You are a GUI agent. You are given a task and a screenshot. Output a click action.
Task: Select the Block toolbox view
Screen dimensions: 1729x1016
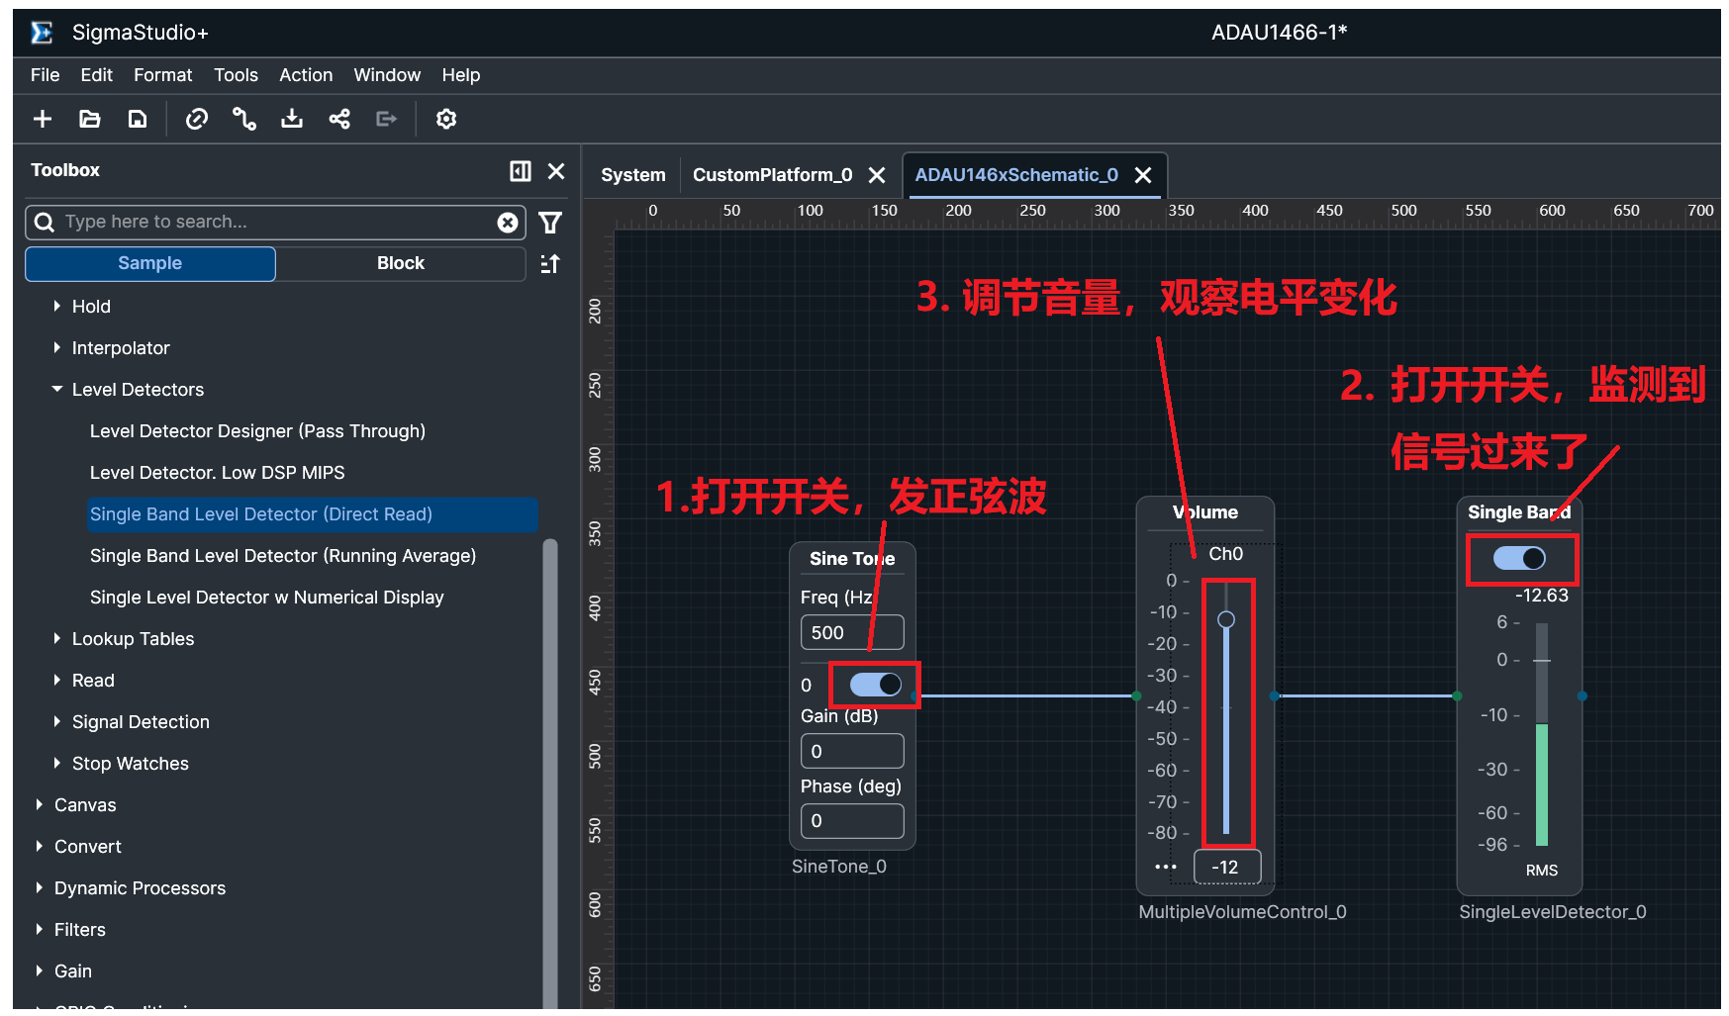pyautogui.click(x=401, y=263)
